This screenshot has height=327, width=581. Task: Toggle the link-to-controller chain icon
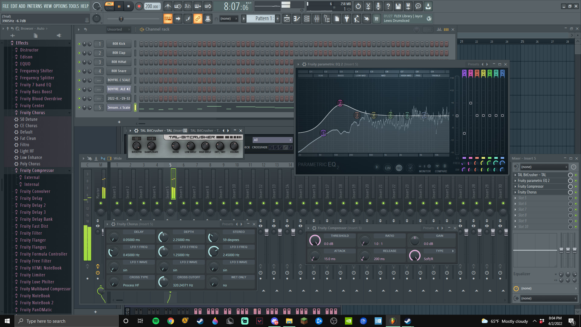coord(198,19)
